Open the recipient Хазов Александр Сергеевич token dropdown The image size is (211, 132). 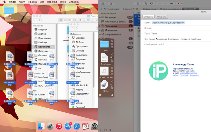(x=184, y=23)
